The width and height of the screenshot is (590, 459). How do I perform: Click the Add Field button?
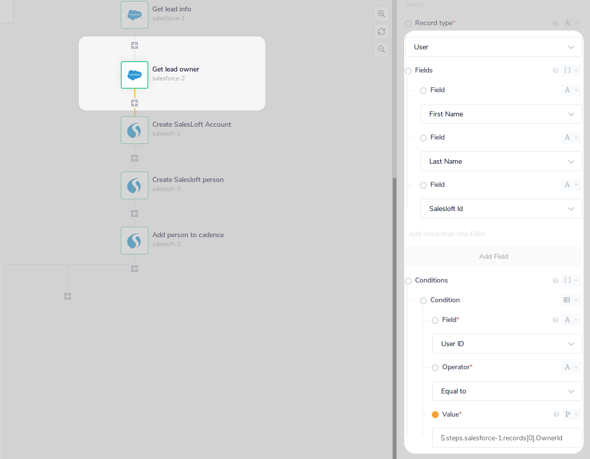coord(493,256)
